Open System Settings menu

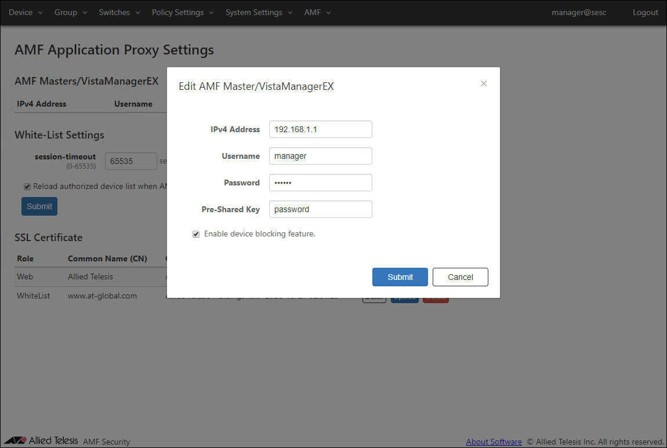[259, 12]
